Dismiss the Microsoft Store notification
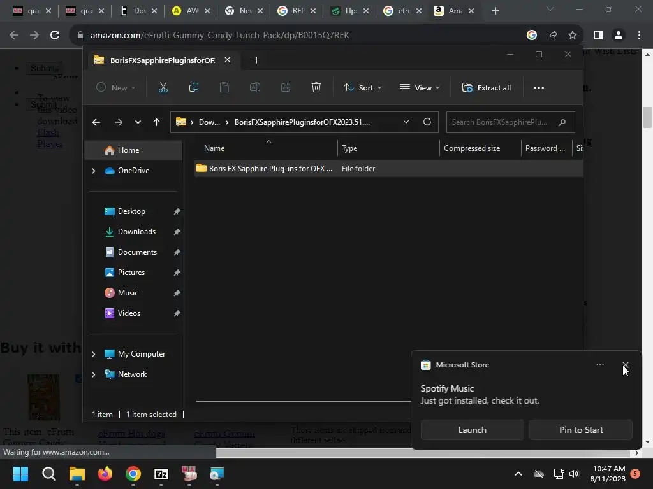This screenshot has width=653, height=489. pyautogui.click(x=625, y=365)
